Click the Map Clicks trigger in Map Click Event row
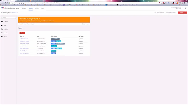188x105 pixels. point(54,51)
